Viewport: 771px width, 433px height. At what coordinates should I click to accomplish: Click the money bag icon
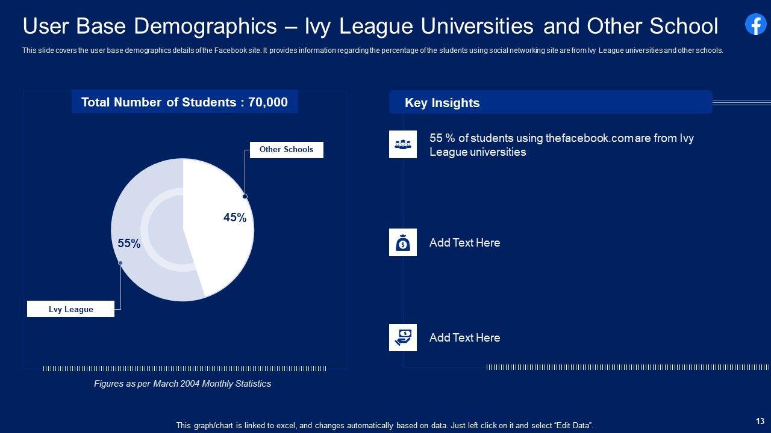tap(402, 243)
